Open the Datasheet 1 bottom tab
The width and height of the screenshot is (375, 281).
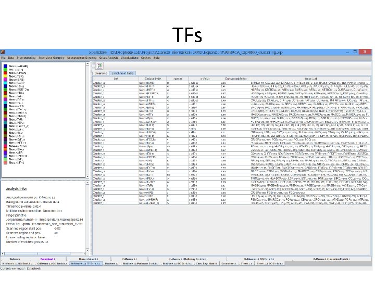47,259
